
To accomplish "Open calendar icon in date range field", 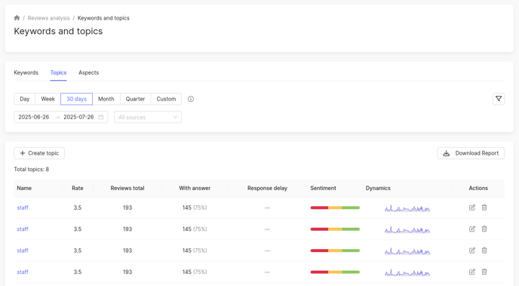I will (x=101, y=117).
